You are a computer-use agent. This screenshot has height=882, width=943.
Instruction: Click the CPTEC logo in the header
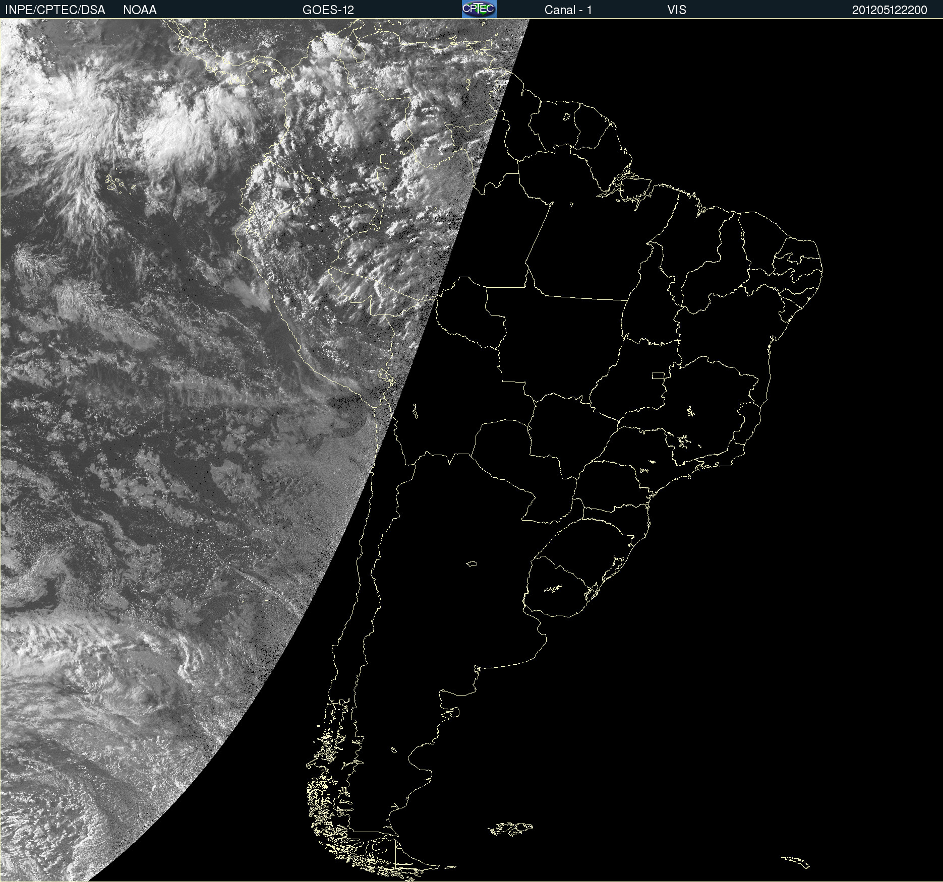pos(479,9)
